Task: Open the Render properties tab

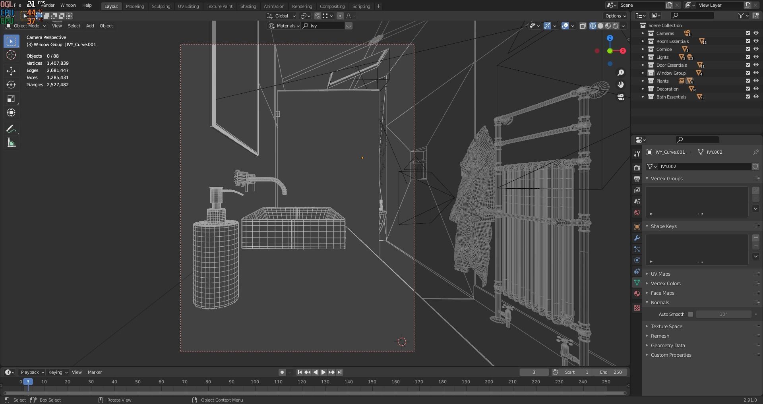Action: coord(637,168)
